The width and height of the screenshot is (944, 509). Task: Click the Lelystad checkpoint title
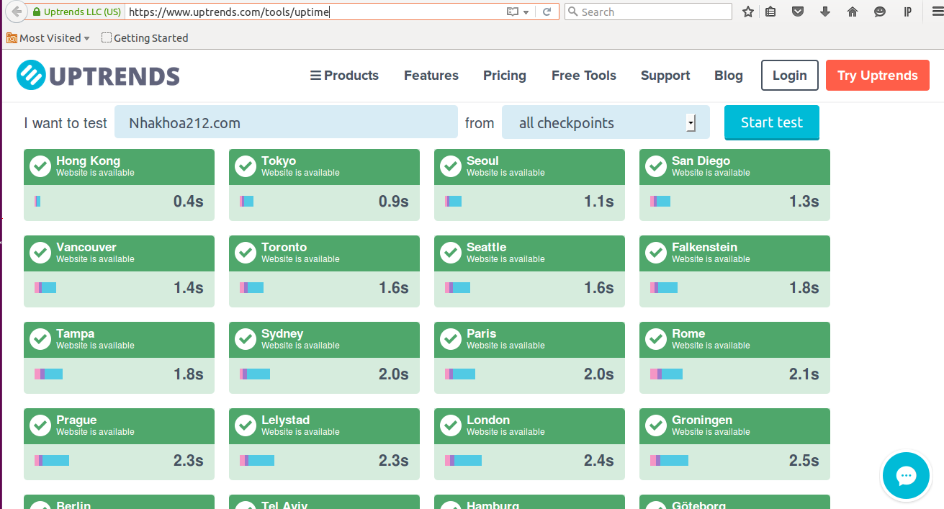[x=285, y=420]
